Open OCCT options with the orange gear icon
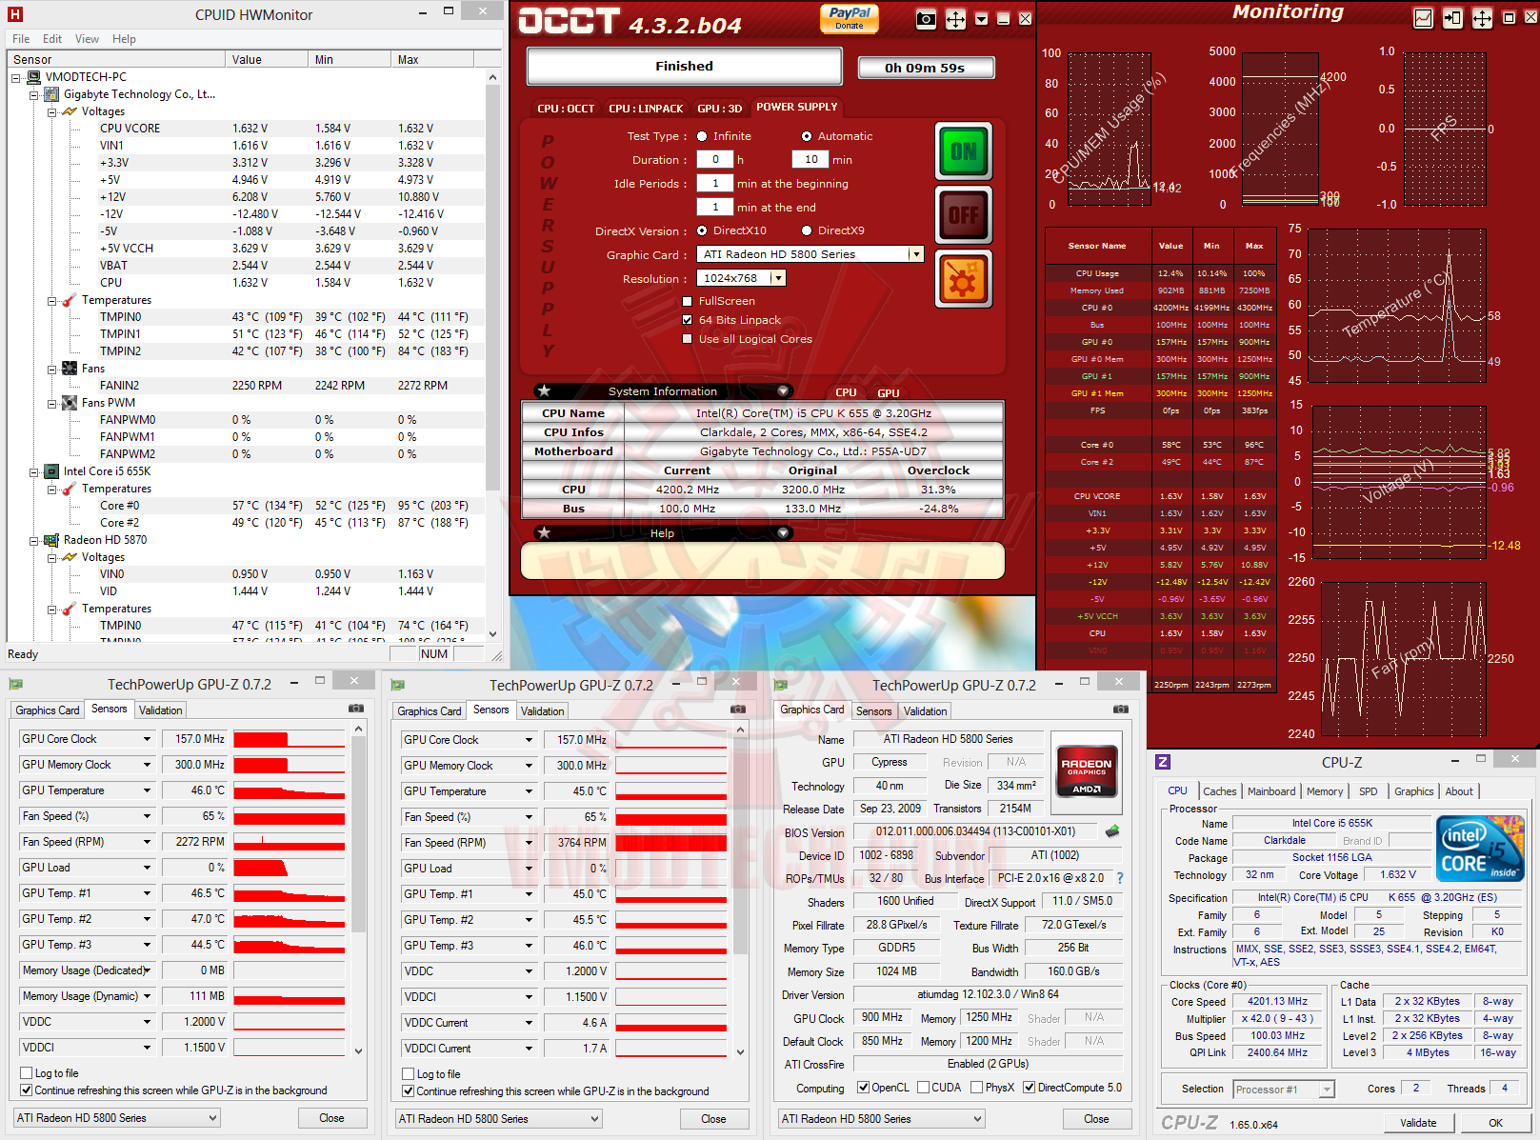The image size is (1540, 1140). pyautogui.click(x=963, y=279)
